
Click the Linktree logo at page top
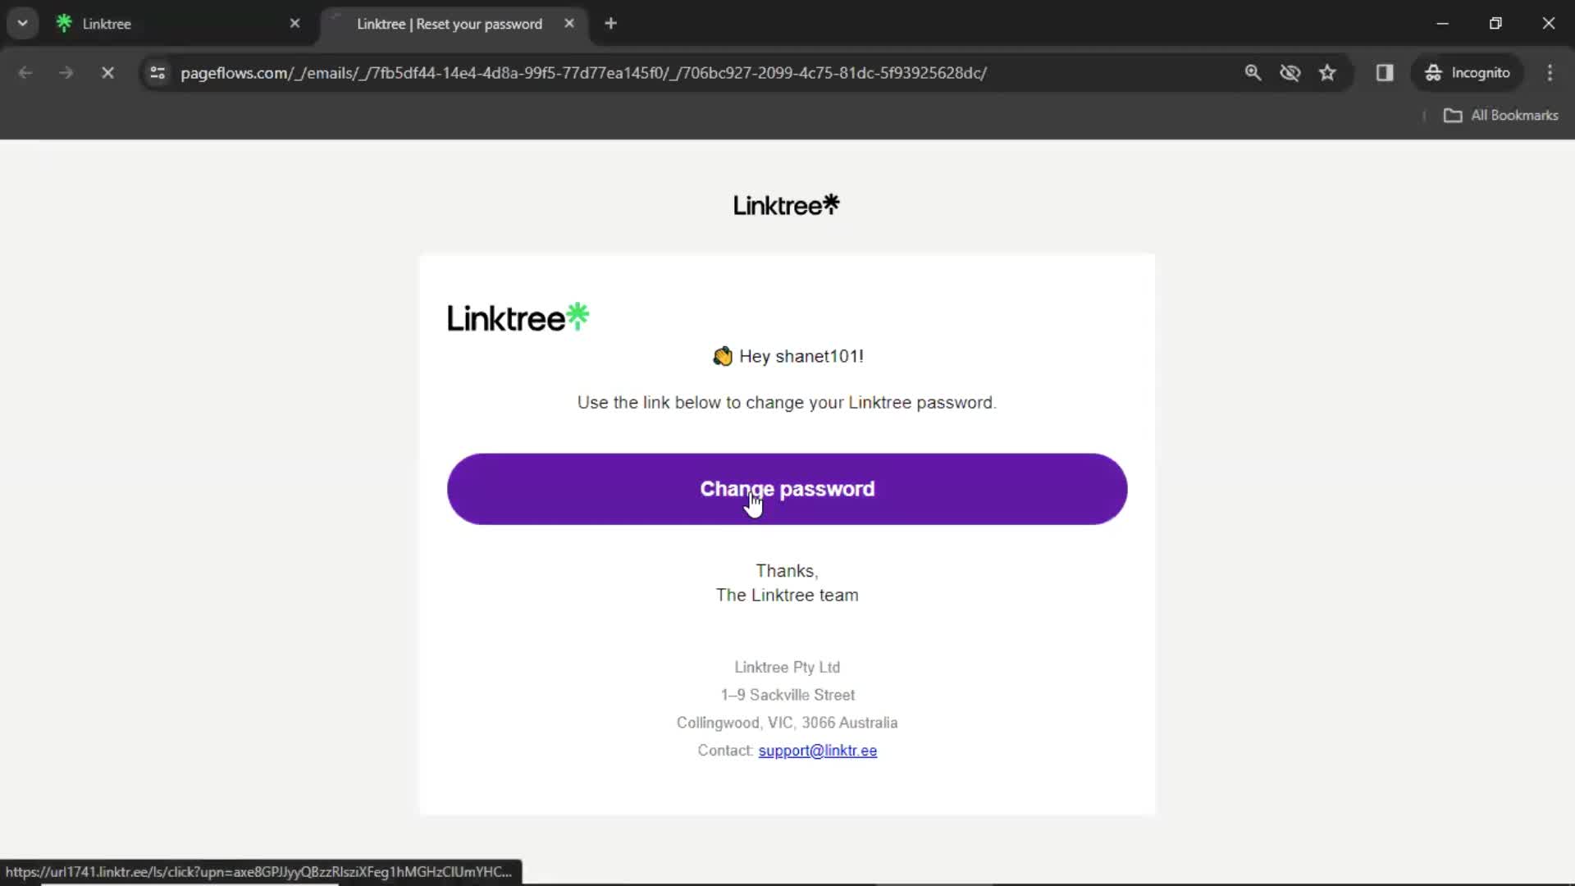point(787,204)
